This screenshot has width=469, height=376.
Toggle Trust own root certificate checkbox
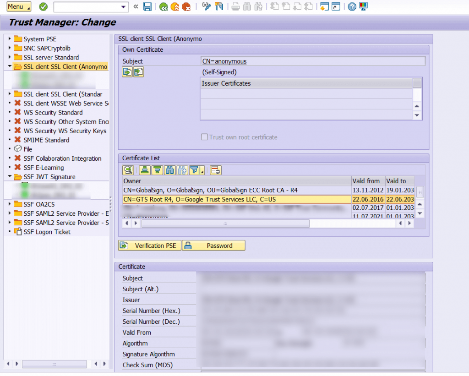click(204, 137)
